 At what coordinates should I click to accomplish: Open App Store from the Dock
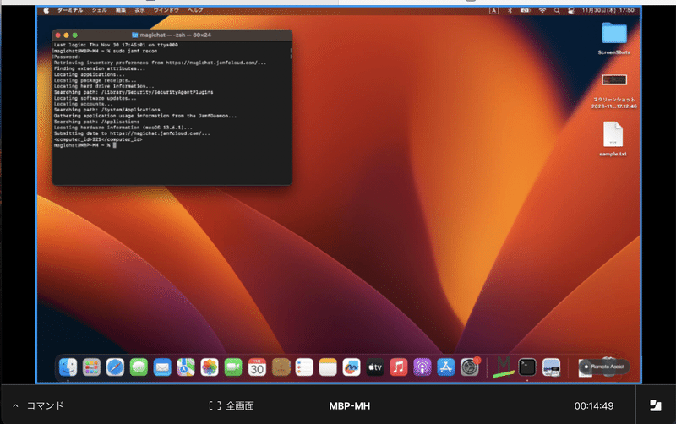point(446,367)
